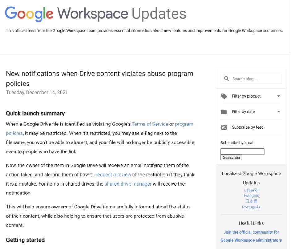The image size is (291, 249).
Task: Click the folder icon beside Filter by date
Action: [x=224, y=112]
